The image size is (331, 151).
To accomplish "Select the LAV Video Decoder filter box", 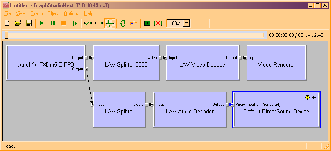I will [203, 62].
